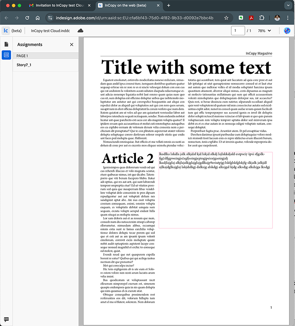This screenshot has height=326, width=295.
Task: Select the Assignments panel icon in sidebar
Action: tap(6, 55)
